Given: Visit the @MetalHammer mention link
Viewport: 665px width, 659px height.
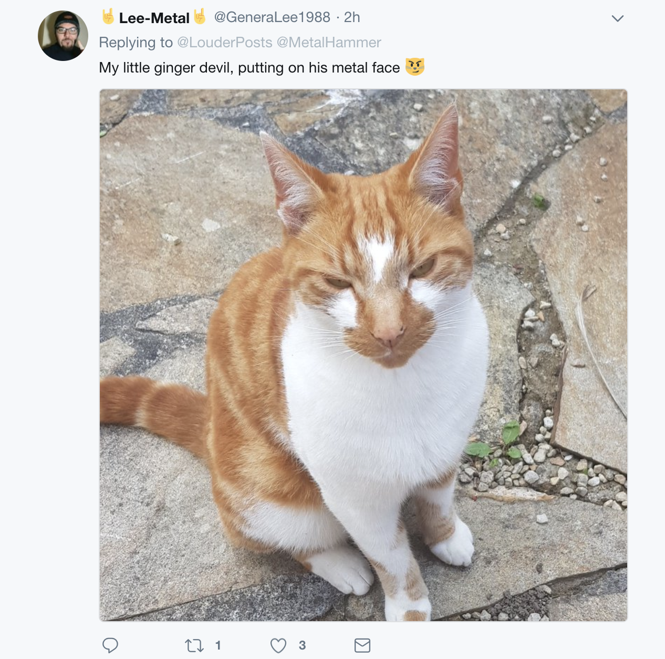Looking at the screenshot, I should pyautogui.click(x=329, y=43).
